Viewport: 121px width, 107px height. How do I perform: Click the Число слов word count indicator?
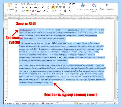coord(30,104)
